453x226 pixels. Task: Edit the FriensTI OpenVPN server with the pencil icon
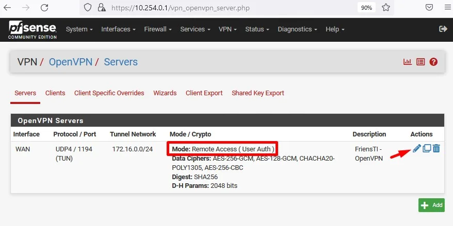tap(416, 148)
